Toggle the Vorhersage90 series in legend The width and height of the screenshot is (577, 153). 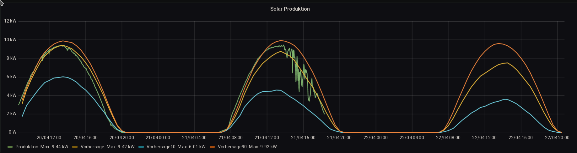point(232,147)
